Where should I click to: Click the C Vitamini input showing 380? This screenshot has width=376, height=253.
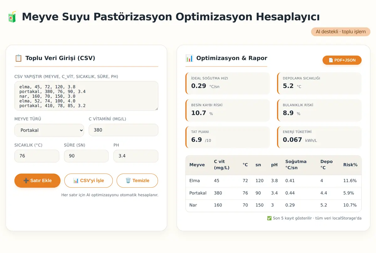(123, 130)
